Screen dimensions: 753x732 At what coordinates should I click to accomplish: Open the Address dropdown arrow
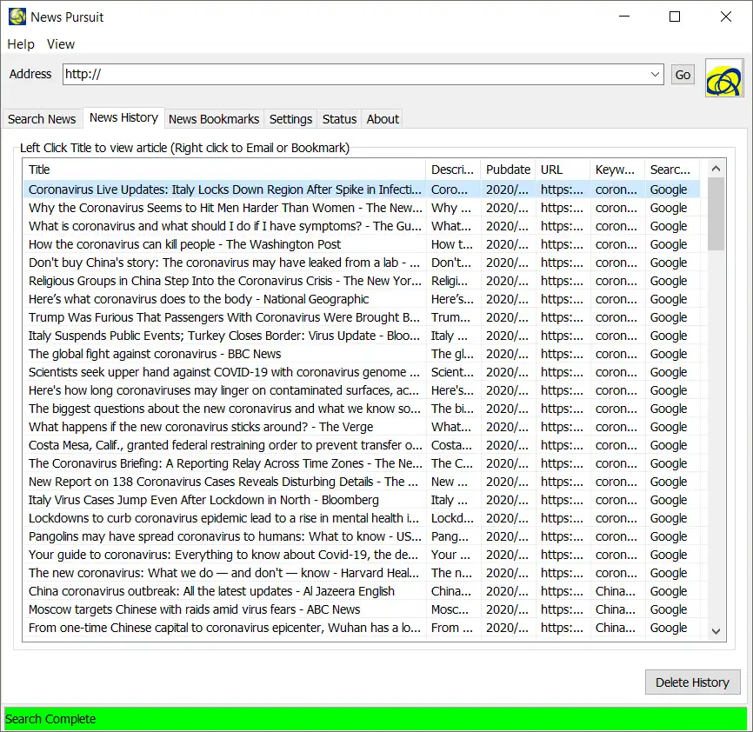(655, 75)
